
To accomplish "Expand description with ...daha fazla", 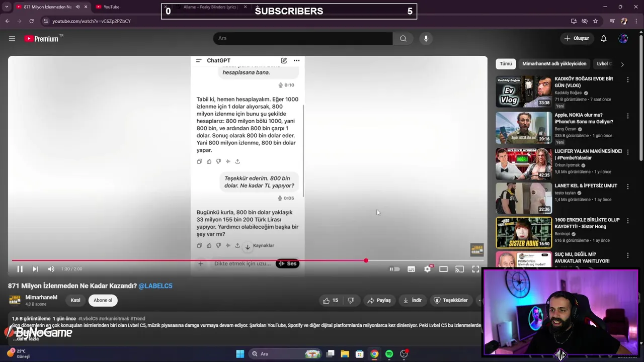I will click(x=26, y=339).
